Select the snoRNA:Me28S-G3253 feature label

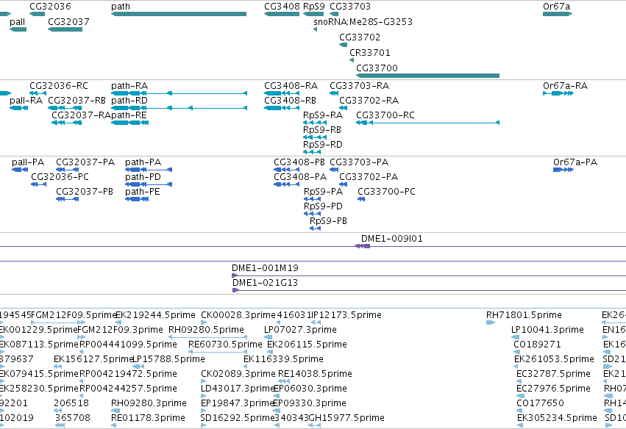pyautogui.click(x=363, y=22)
